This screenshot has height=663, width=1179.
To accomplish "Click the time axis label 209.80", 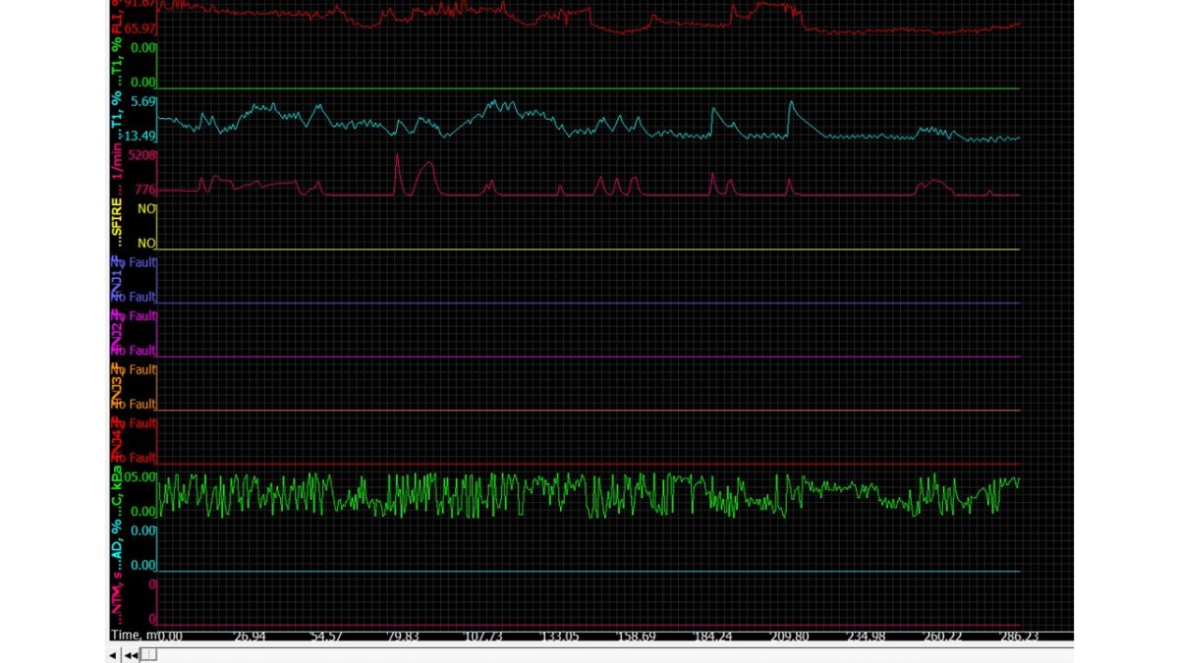I will click(x=791, y=636).
